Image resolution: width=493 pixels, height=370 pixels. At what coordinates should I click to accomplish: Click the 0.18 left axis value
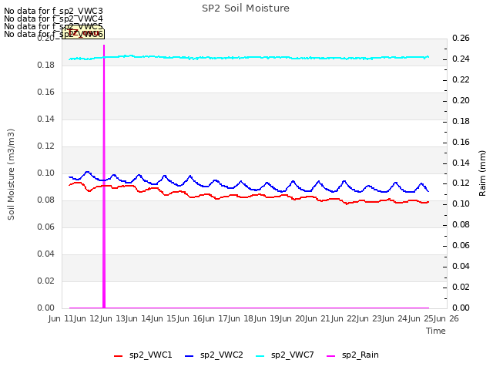click(x=46, y=65)
